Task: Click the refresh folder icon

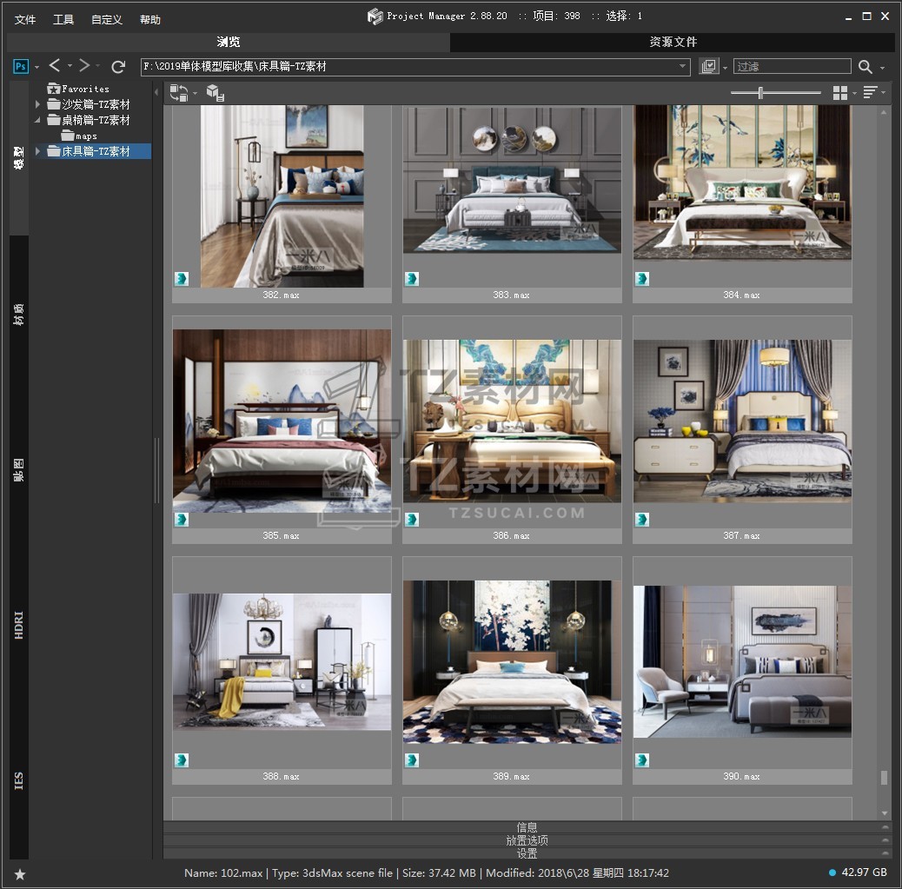Action: [118, 66]
